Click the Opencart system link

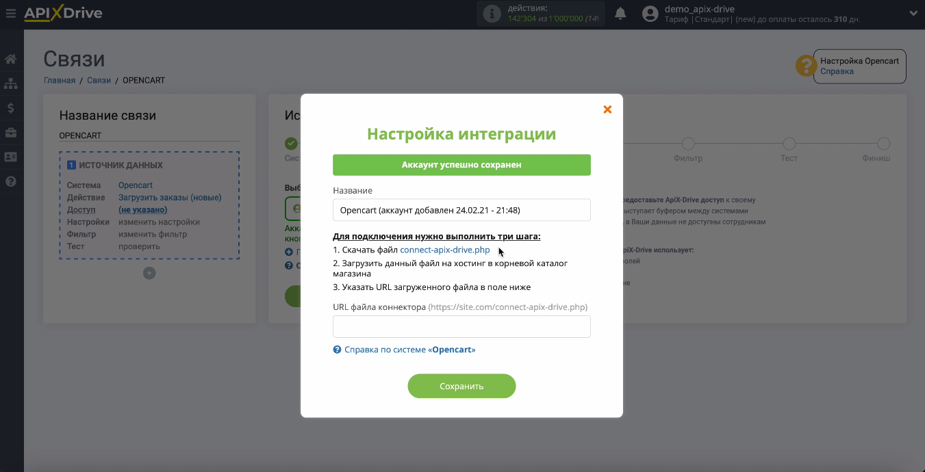pos(136,185)
